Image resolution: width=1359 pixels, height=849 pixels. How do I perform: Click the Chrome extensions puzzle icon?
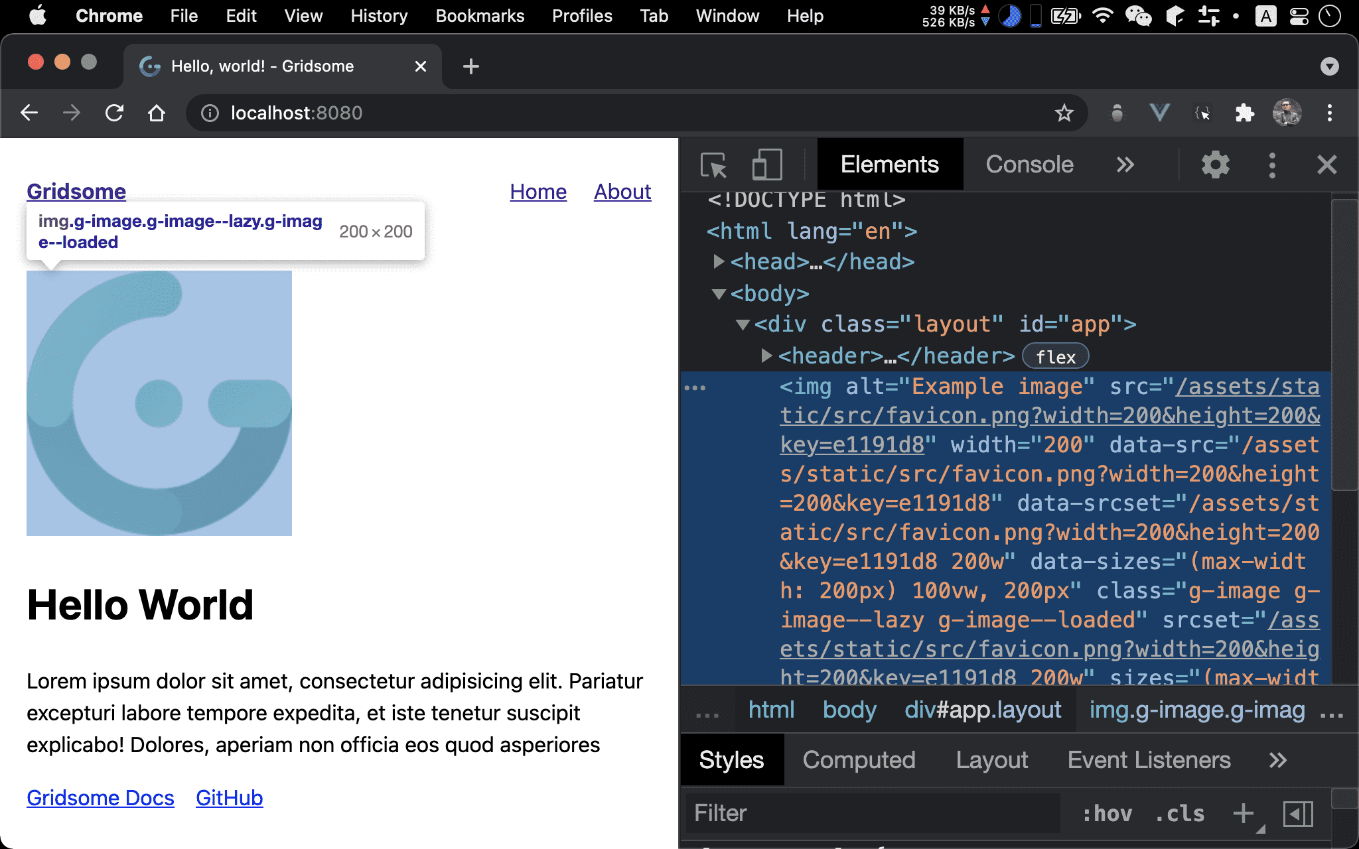tap(1243, 111)
